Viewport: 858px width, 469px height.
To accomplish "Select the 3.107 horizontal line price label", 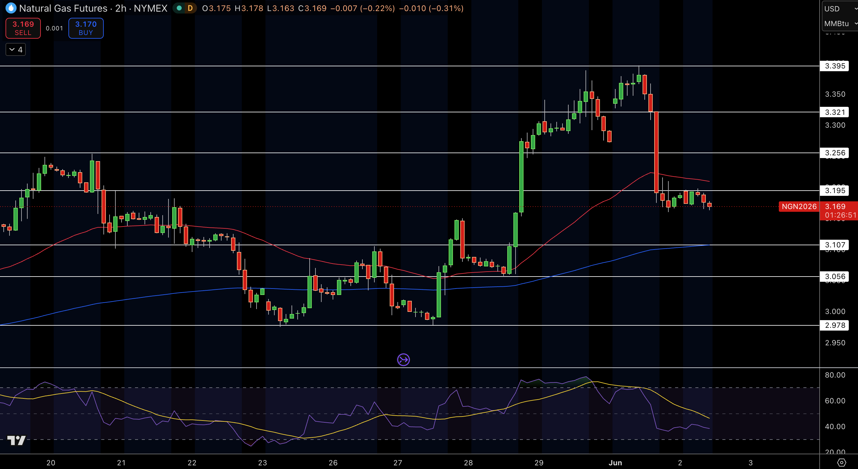I will [835, 245].
